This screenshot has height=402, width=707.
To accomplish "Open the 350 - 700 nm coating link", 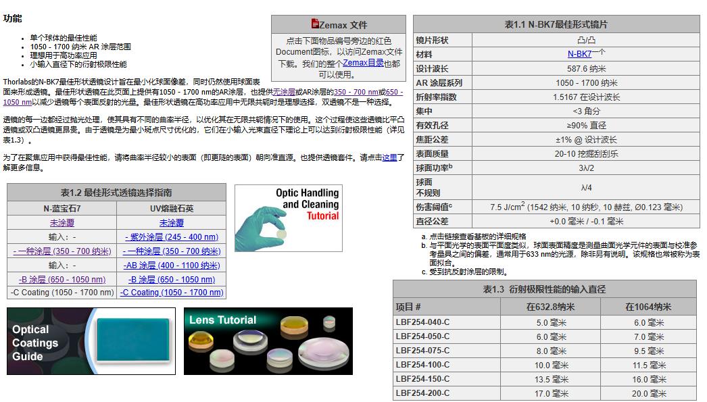I will [356, 92].
